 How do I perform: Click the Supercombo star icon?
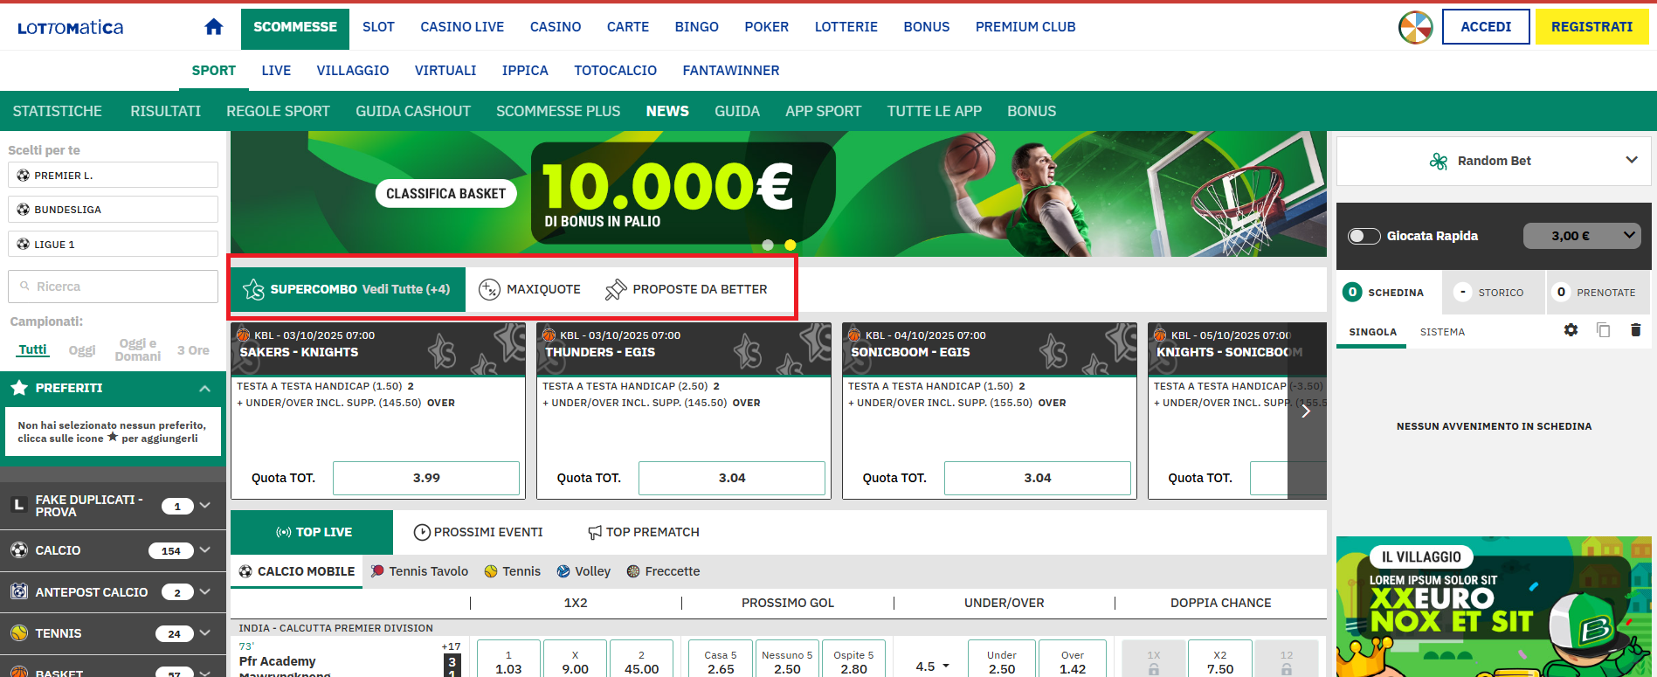[253, 289]
